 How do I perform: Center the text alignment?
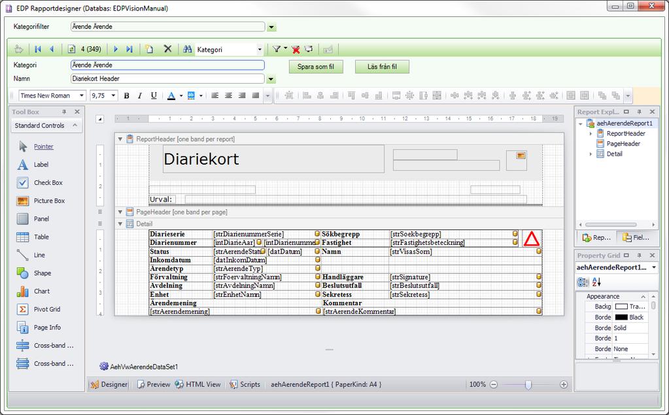(229, 95)
